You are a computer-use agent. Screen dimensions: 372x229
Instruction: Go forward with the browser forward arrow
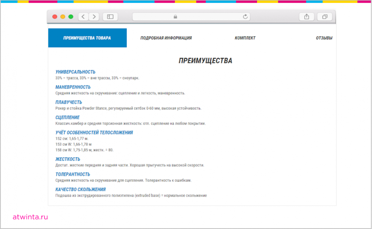(94, 17)
